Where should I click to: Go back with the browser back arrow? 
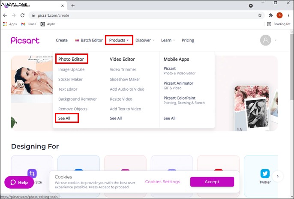[5, 15]
